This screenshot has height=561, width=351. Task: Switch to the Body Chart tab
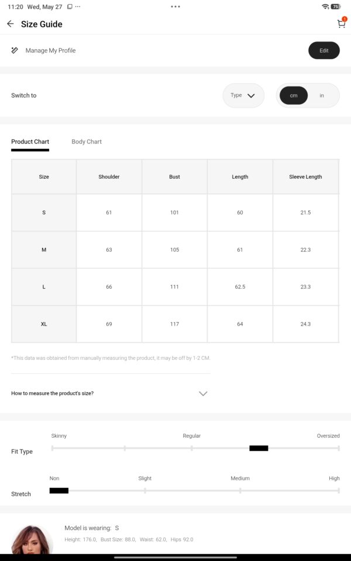coord(87,141)
